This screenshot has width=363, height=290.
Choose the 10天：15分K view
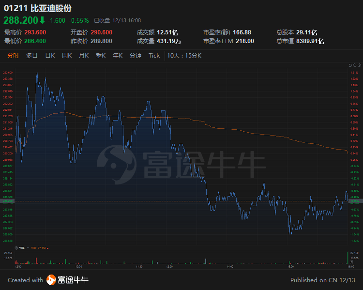184,56
